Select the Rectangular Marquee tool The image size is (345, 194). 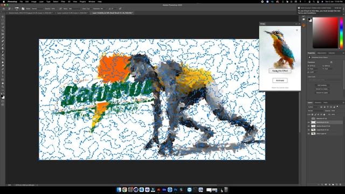point(3,20)
